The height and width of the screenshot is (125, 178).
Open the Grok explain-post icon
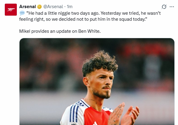164,7
